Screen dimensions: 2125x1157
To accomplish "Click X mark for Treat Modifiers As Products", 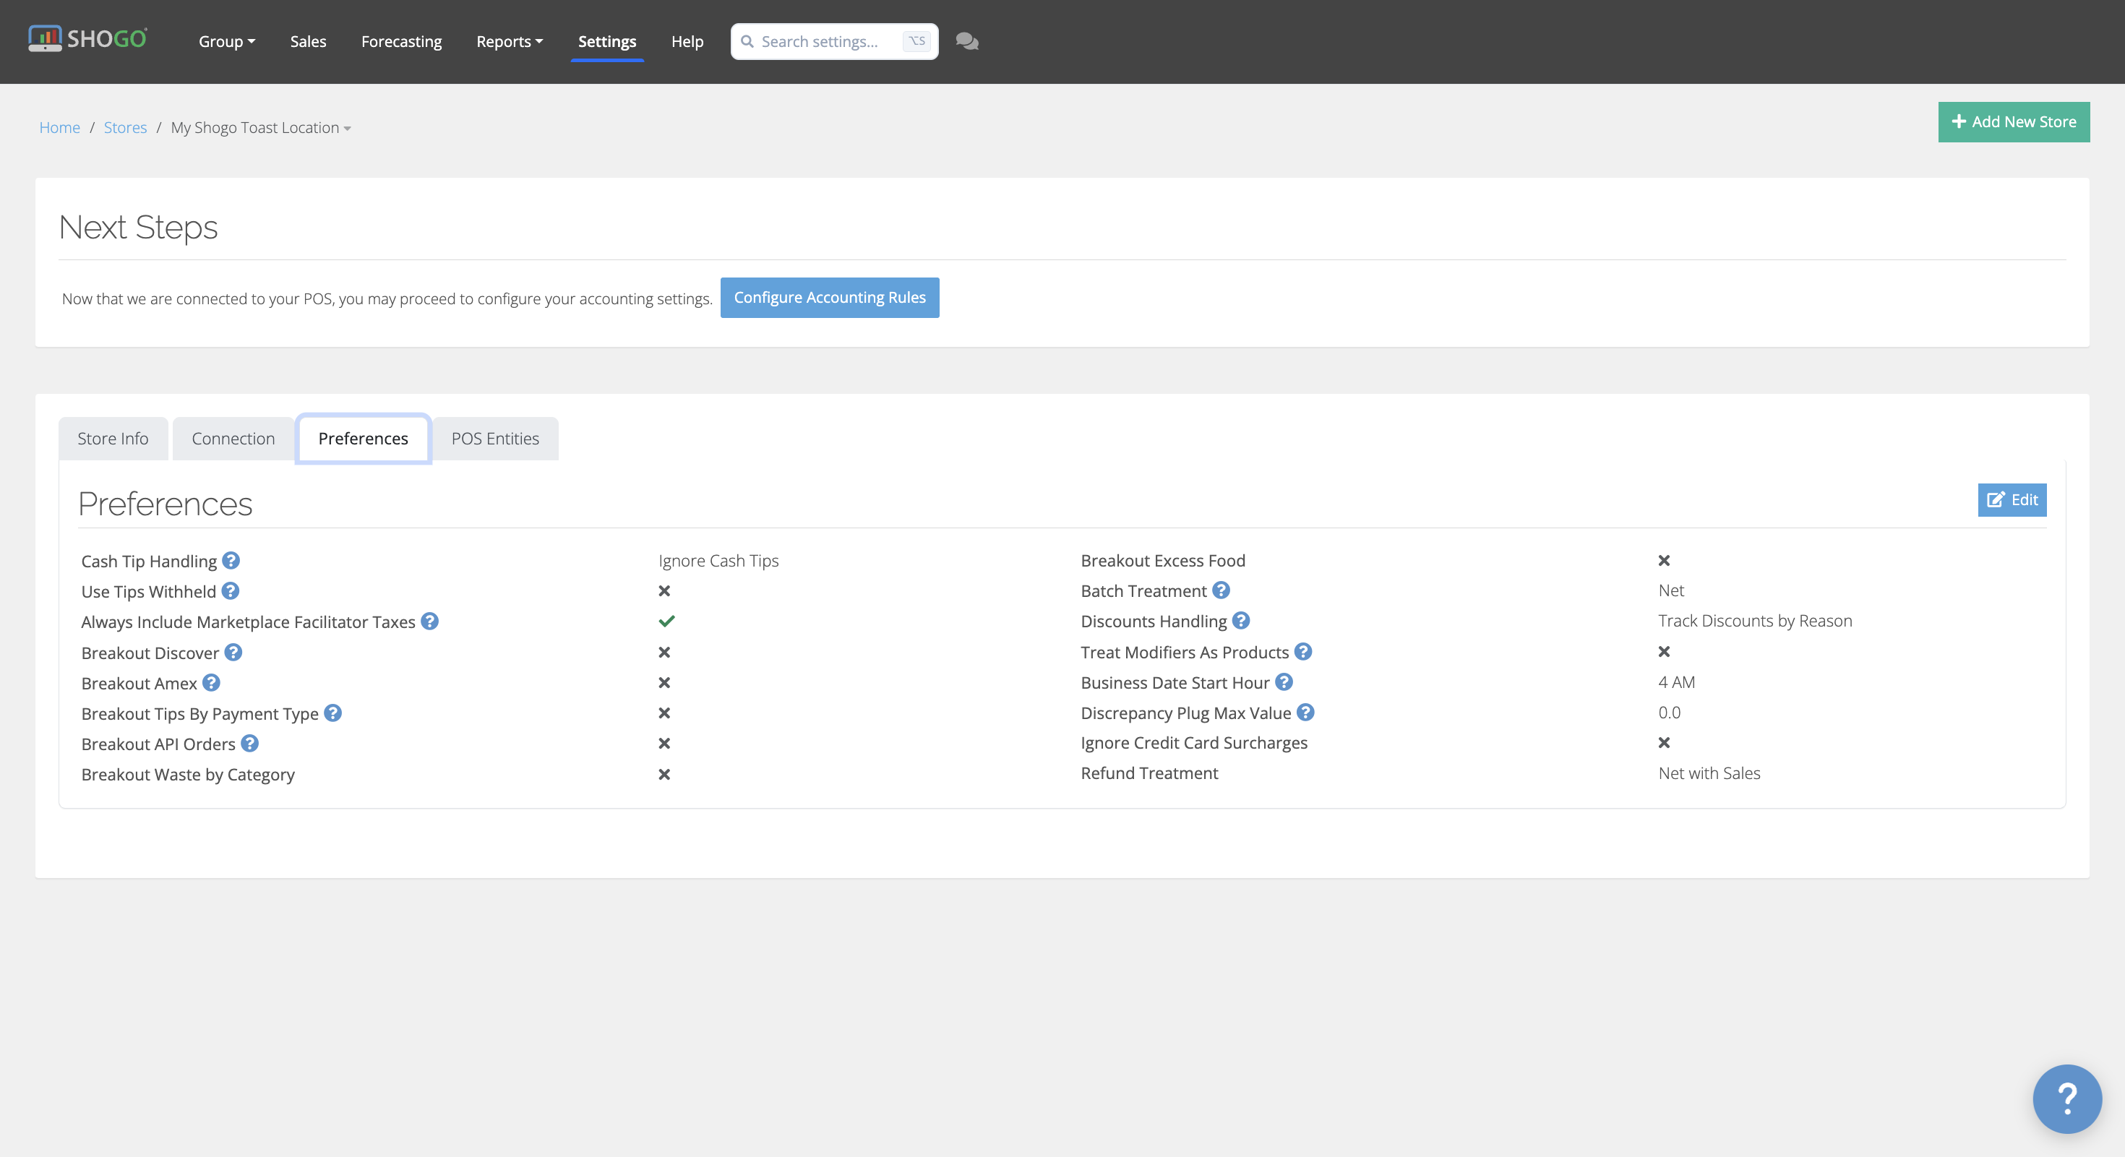I will point(1664,651).
